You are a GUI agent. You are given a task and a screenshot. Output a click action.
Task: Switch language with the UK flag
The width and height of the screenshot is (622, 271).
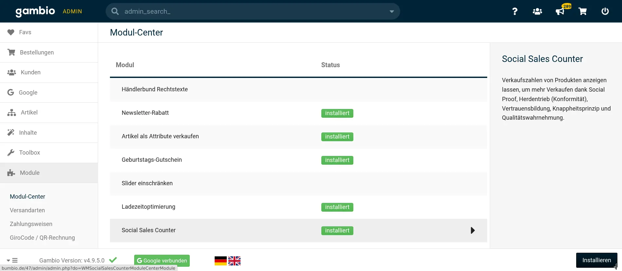pos(234,261)
